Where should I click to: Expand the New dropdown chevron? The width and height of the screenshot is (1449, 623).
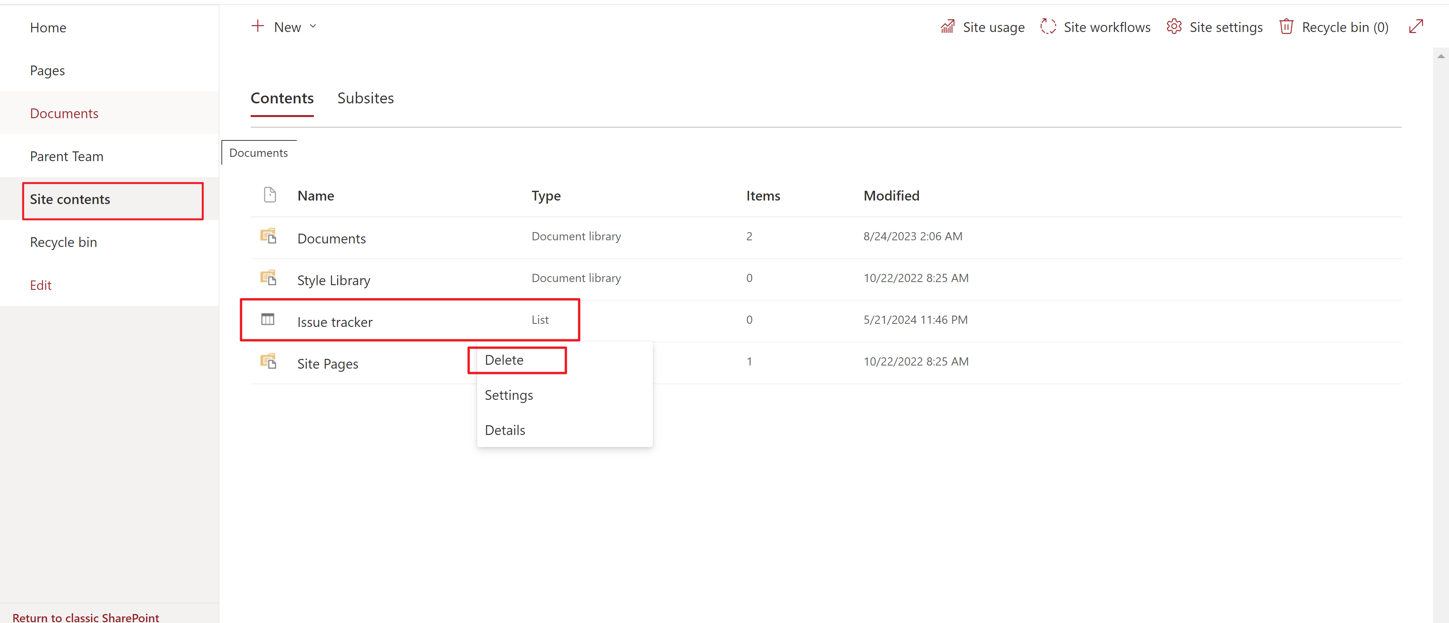click(x=313, y=27)
